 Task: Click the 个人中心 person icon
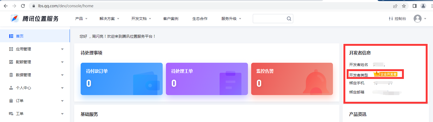click(x=11, y=88)
